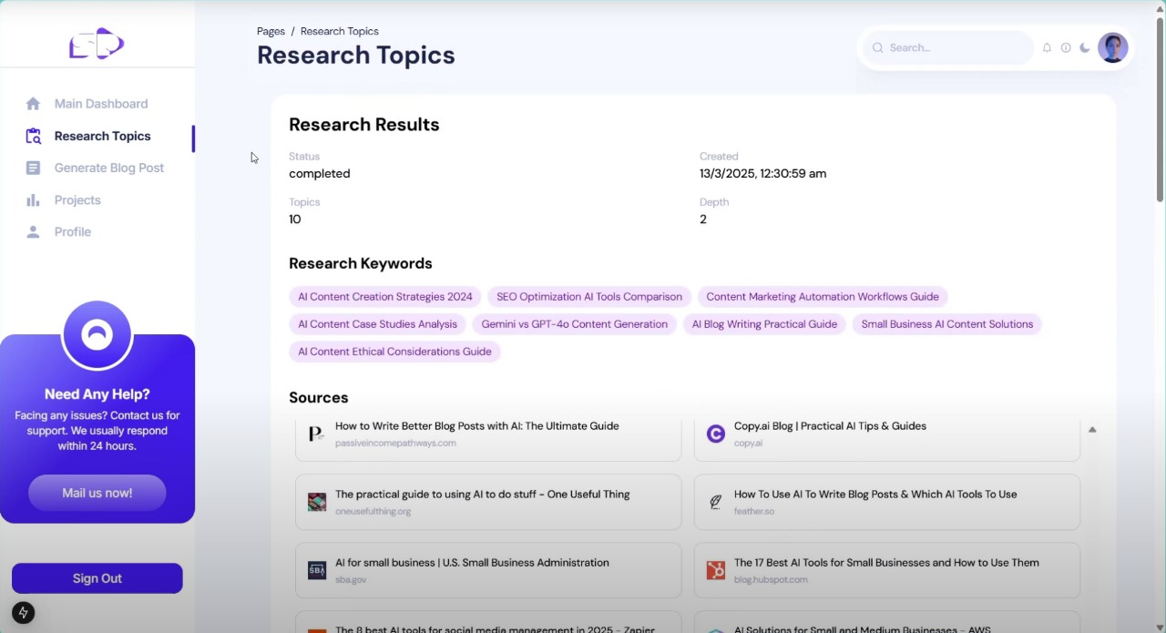Viewport: 1166px width, 633px height.
Task: Click the lightning bolt icon at bottom left
Action: [x=24, y=613]
